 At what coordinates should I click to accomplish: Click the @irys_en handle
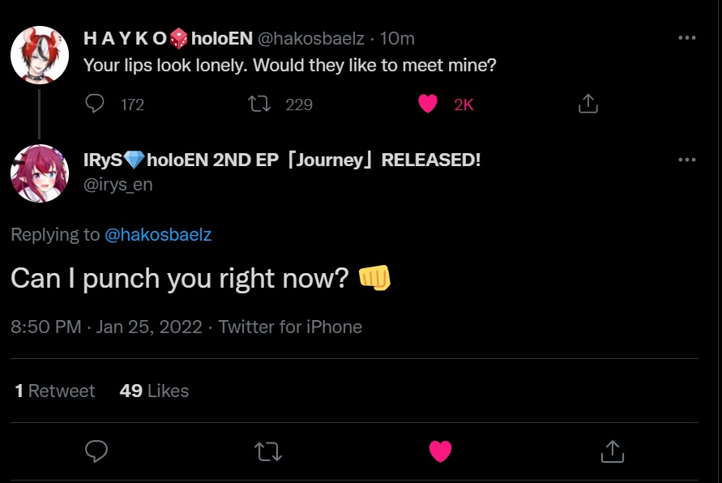(x=118, y=185)
